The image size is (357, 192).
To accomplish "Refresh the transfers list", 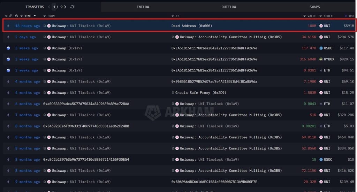I will click(72, 7).
